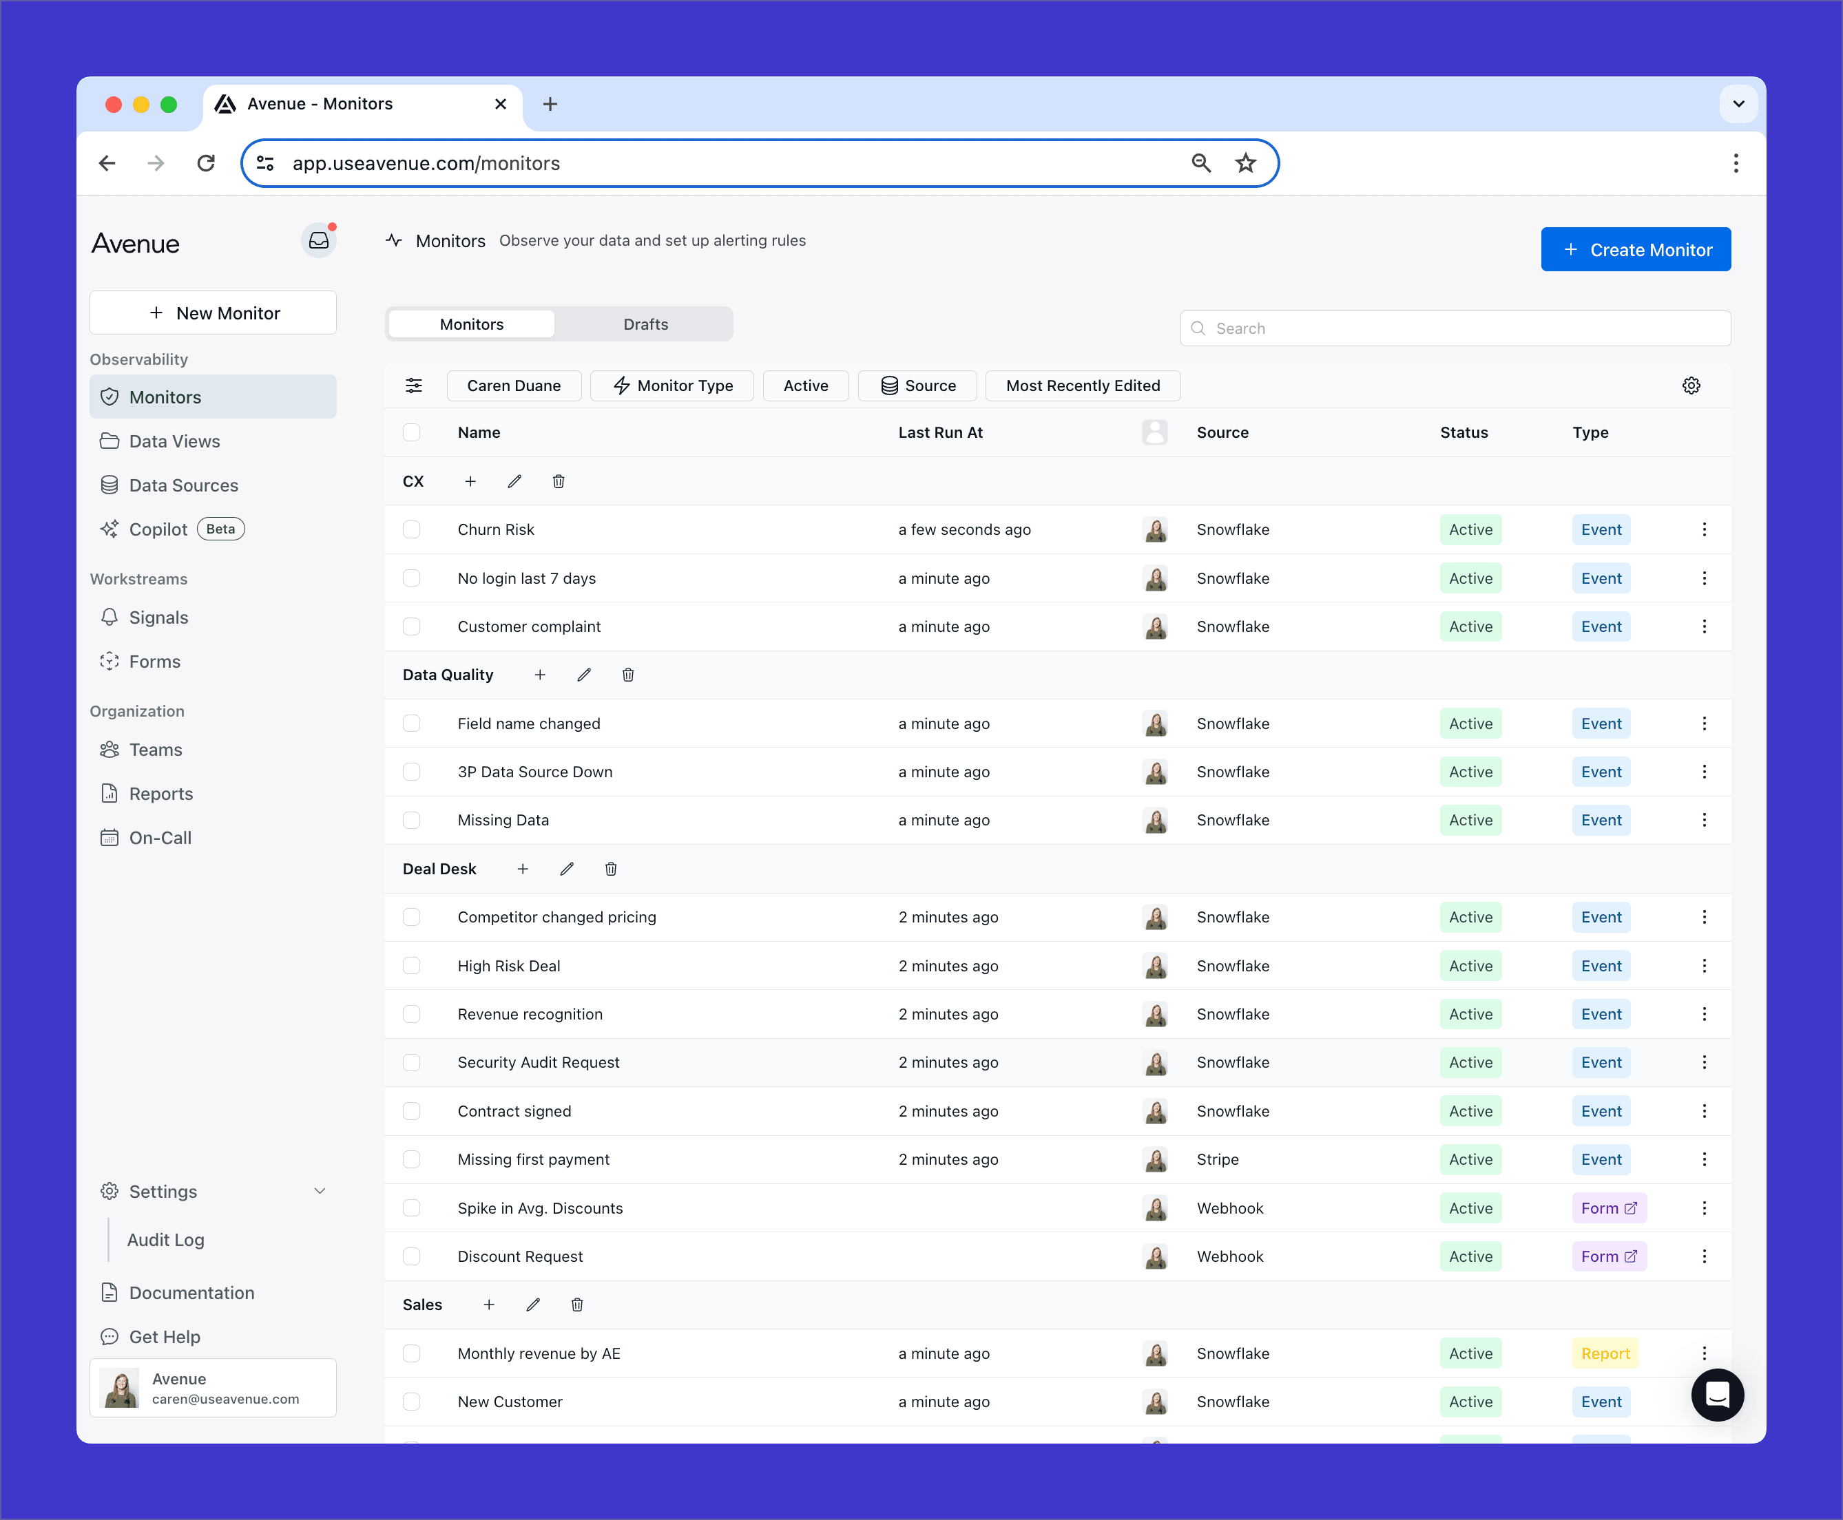This screenshot has width=1843, height=1520.
Task: Open the chat support bubble icon
Action: [1716, 1394]
